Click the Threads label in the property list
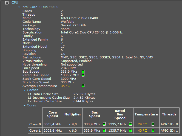Viewport: 182px width, 136px height. pyautogui.click(x=29, y=15)
